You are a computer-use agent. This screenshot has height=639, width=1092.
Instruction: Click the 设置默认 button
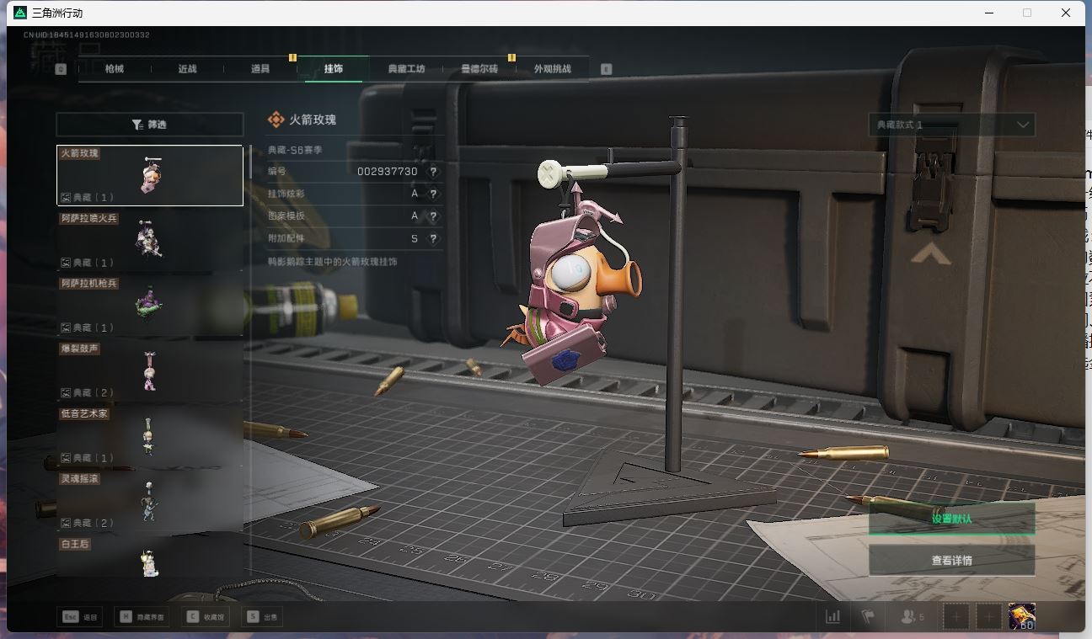click(x=951, y=519)
